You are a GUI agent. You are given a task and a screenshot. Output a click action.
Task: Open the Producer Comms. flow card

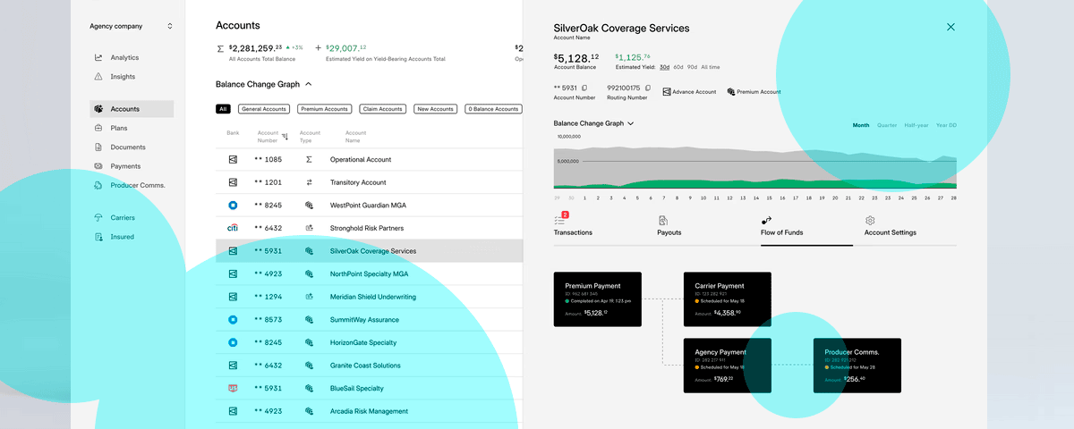(857, 366)
